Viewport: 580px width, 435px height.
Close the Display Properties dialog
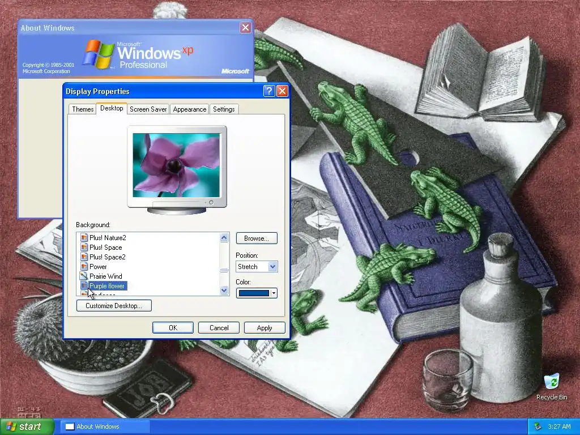point(282,91)
